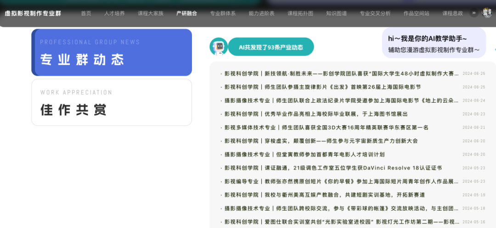The width and height of the screenshot is (496, 228).
Task: Open the 首页 navigation item
Action: (x=86, y=13)
